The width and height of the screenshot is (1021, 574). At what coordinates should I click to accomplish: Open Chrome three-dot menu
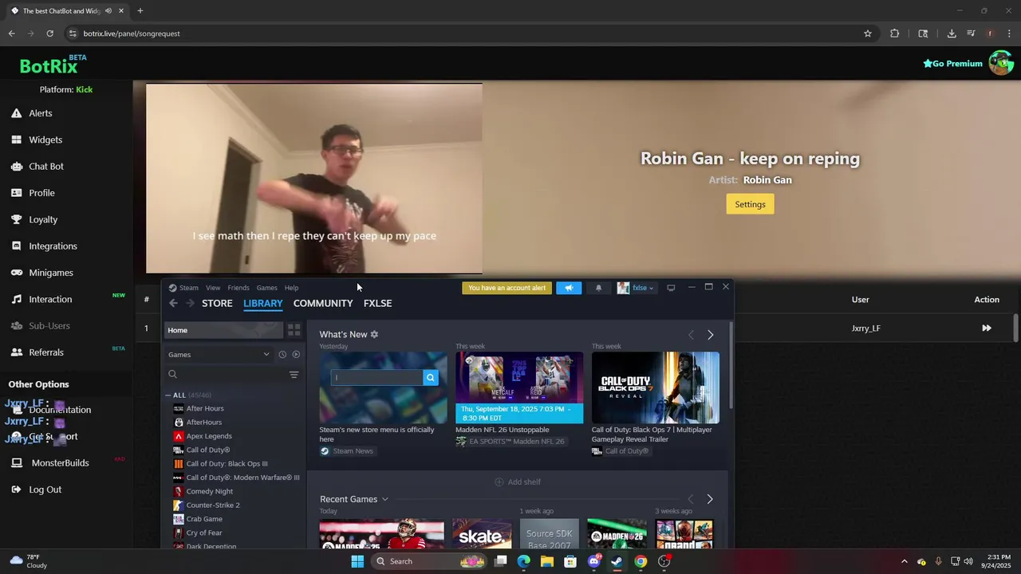point(1010,33)
